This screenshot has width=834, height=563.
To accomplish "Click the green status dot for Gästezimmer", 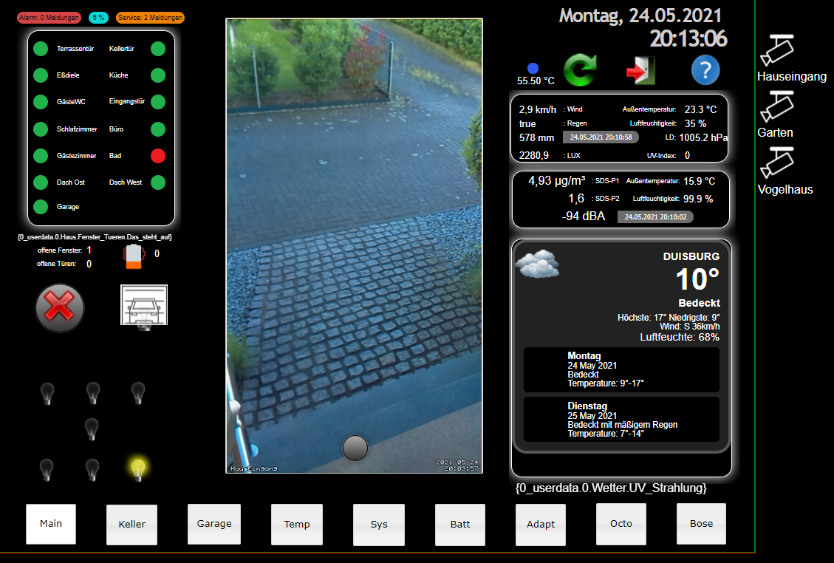I will [x=41, y=156].
